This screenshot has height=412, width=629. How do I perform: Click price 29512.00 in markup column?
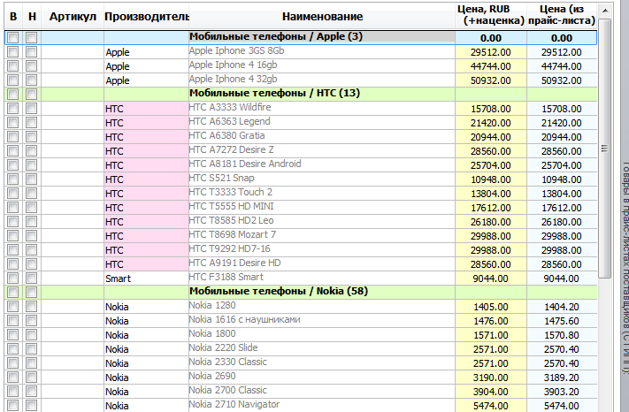(491, 52)
